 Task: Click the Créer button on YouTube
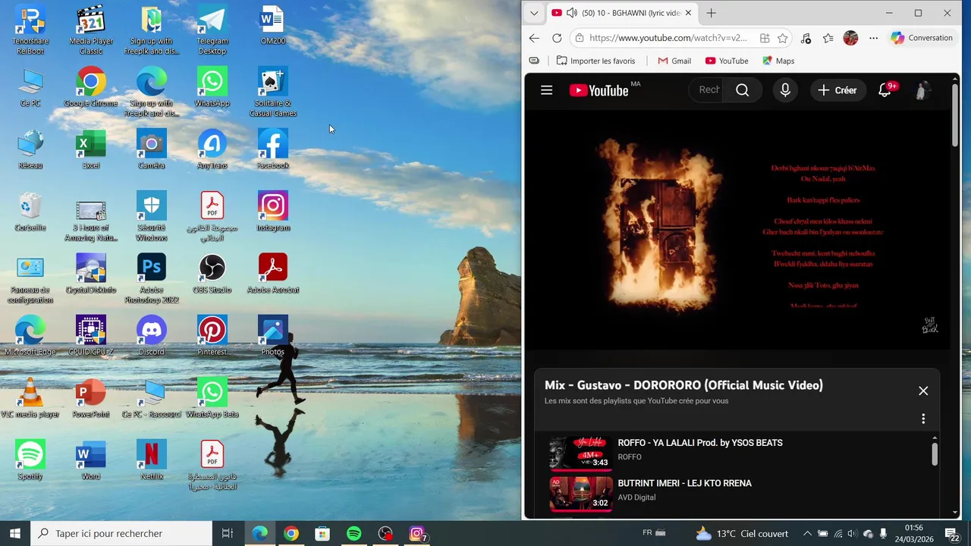pyautogui.click(x=837, y=90)
